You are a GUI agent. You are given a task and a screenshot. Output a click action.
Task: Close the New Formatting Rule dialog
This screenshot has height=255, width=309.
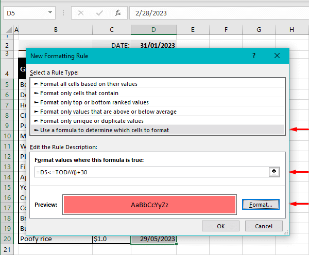tap(277, 57)
